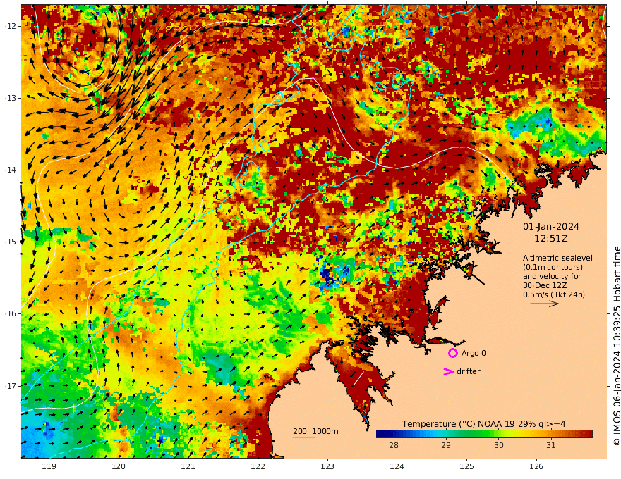Click the magenta drifter arrow symbol
The height and width of the screenshot is (479, 621).
[448, 371]
